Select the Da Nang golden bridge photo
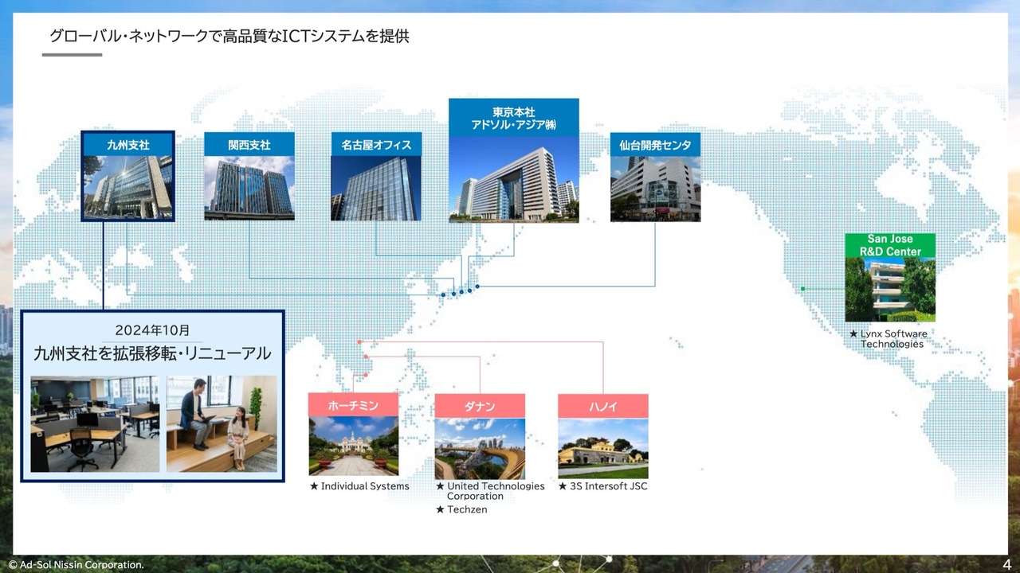The image size is (1020, 573). pos(479,449)
